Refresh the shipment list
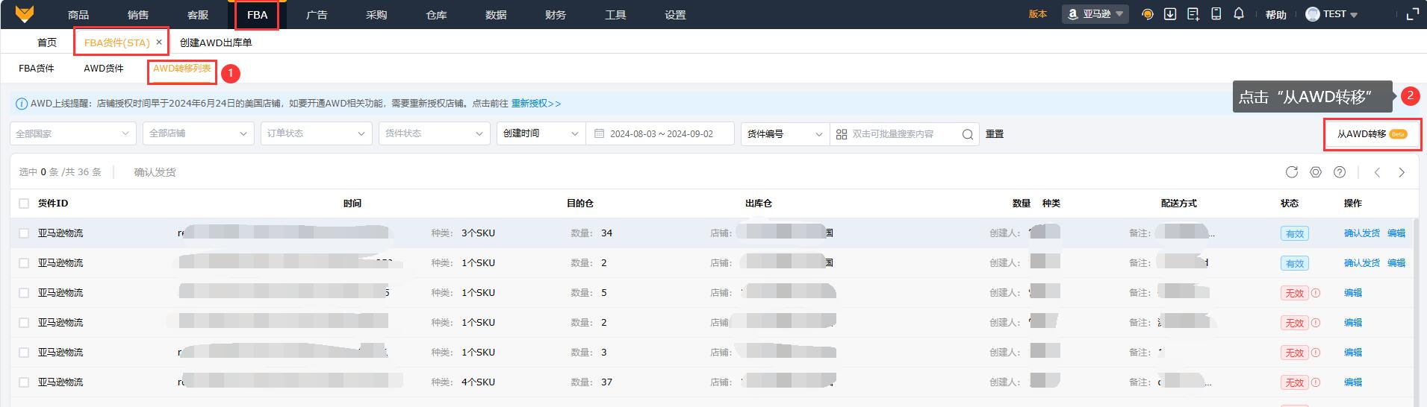The width and height of the screenshot is (1427, 407). click(x=1292, y=172)
